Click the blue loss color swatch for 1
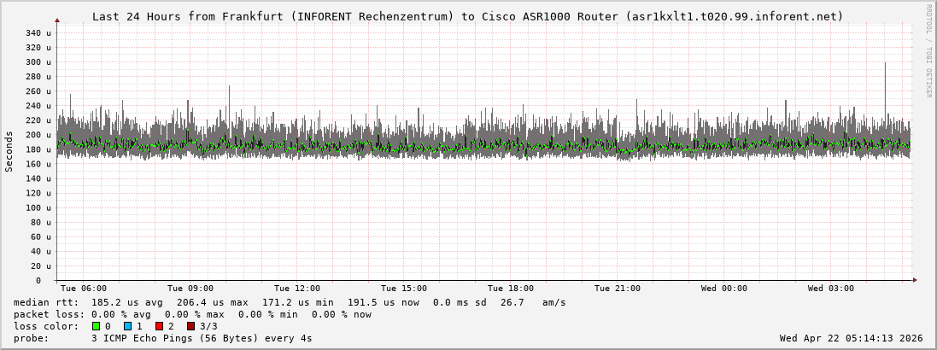Screen dimensions: 937x350 click(x=127, y=326)
